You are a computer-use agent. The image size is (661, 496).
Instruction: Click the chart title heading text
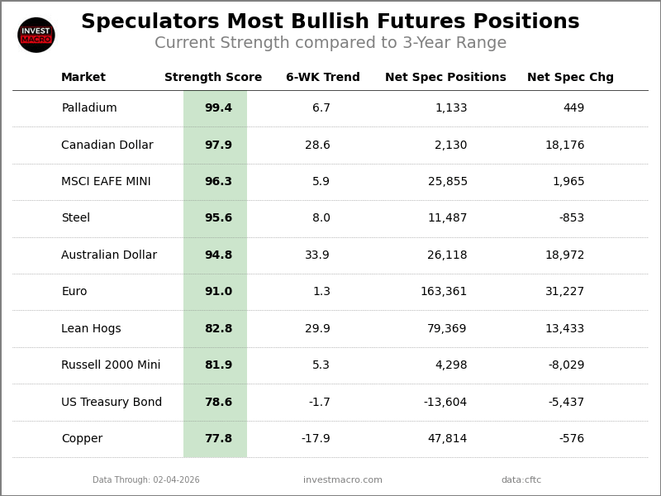[330, 22]
